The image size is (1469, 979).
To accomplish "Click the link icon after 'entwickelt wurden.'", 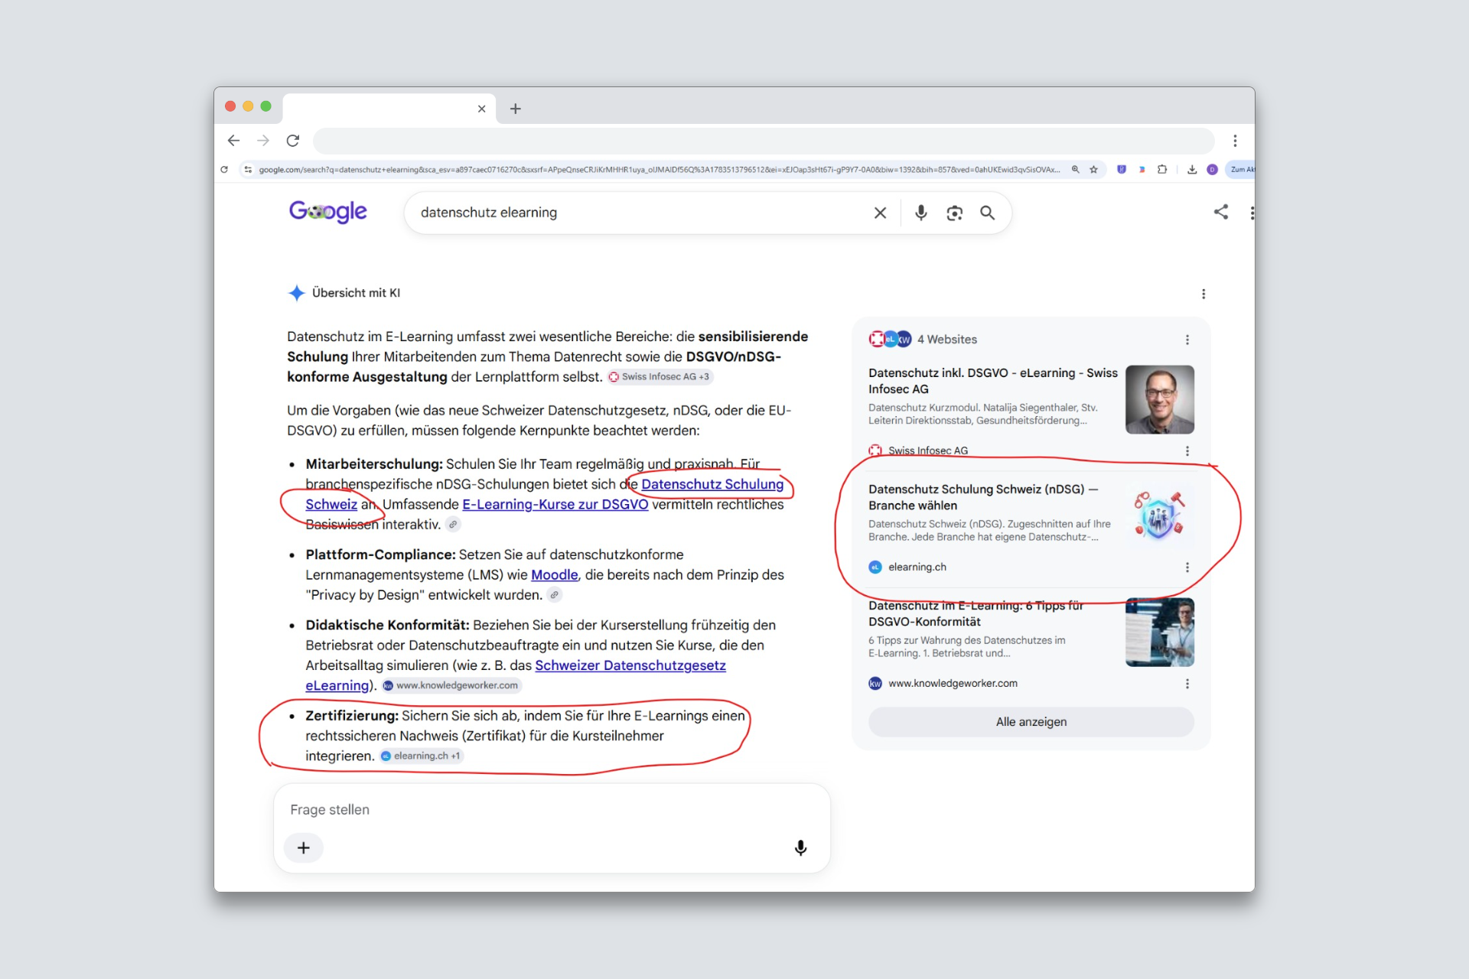I will coord(555,595).
